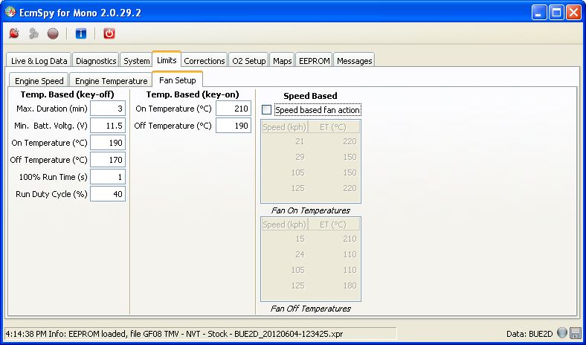This screenshot has width=586, height=345.
Task: Click the Max. Duration (min) field
Action: click(108, 109)
